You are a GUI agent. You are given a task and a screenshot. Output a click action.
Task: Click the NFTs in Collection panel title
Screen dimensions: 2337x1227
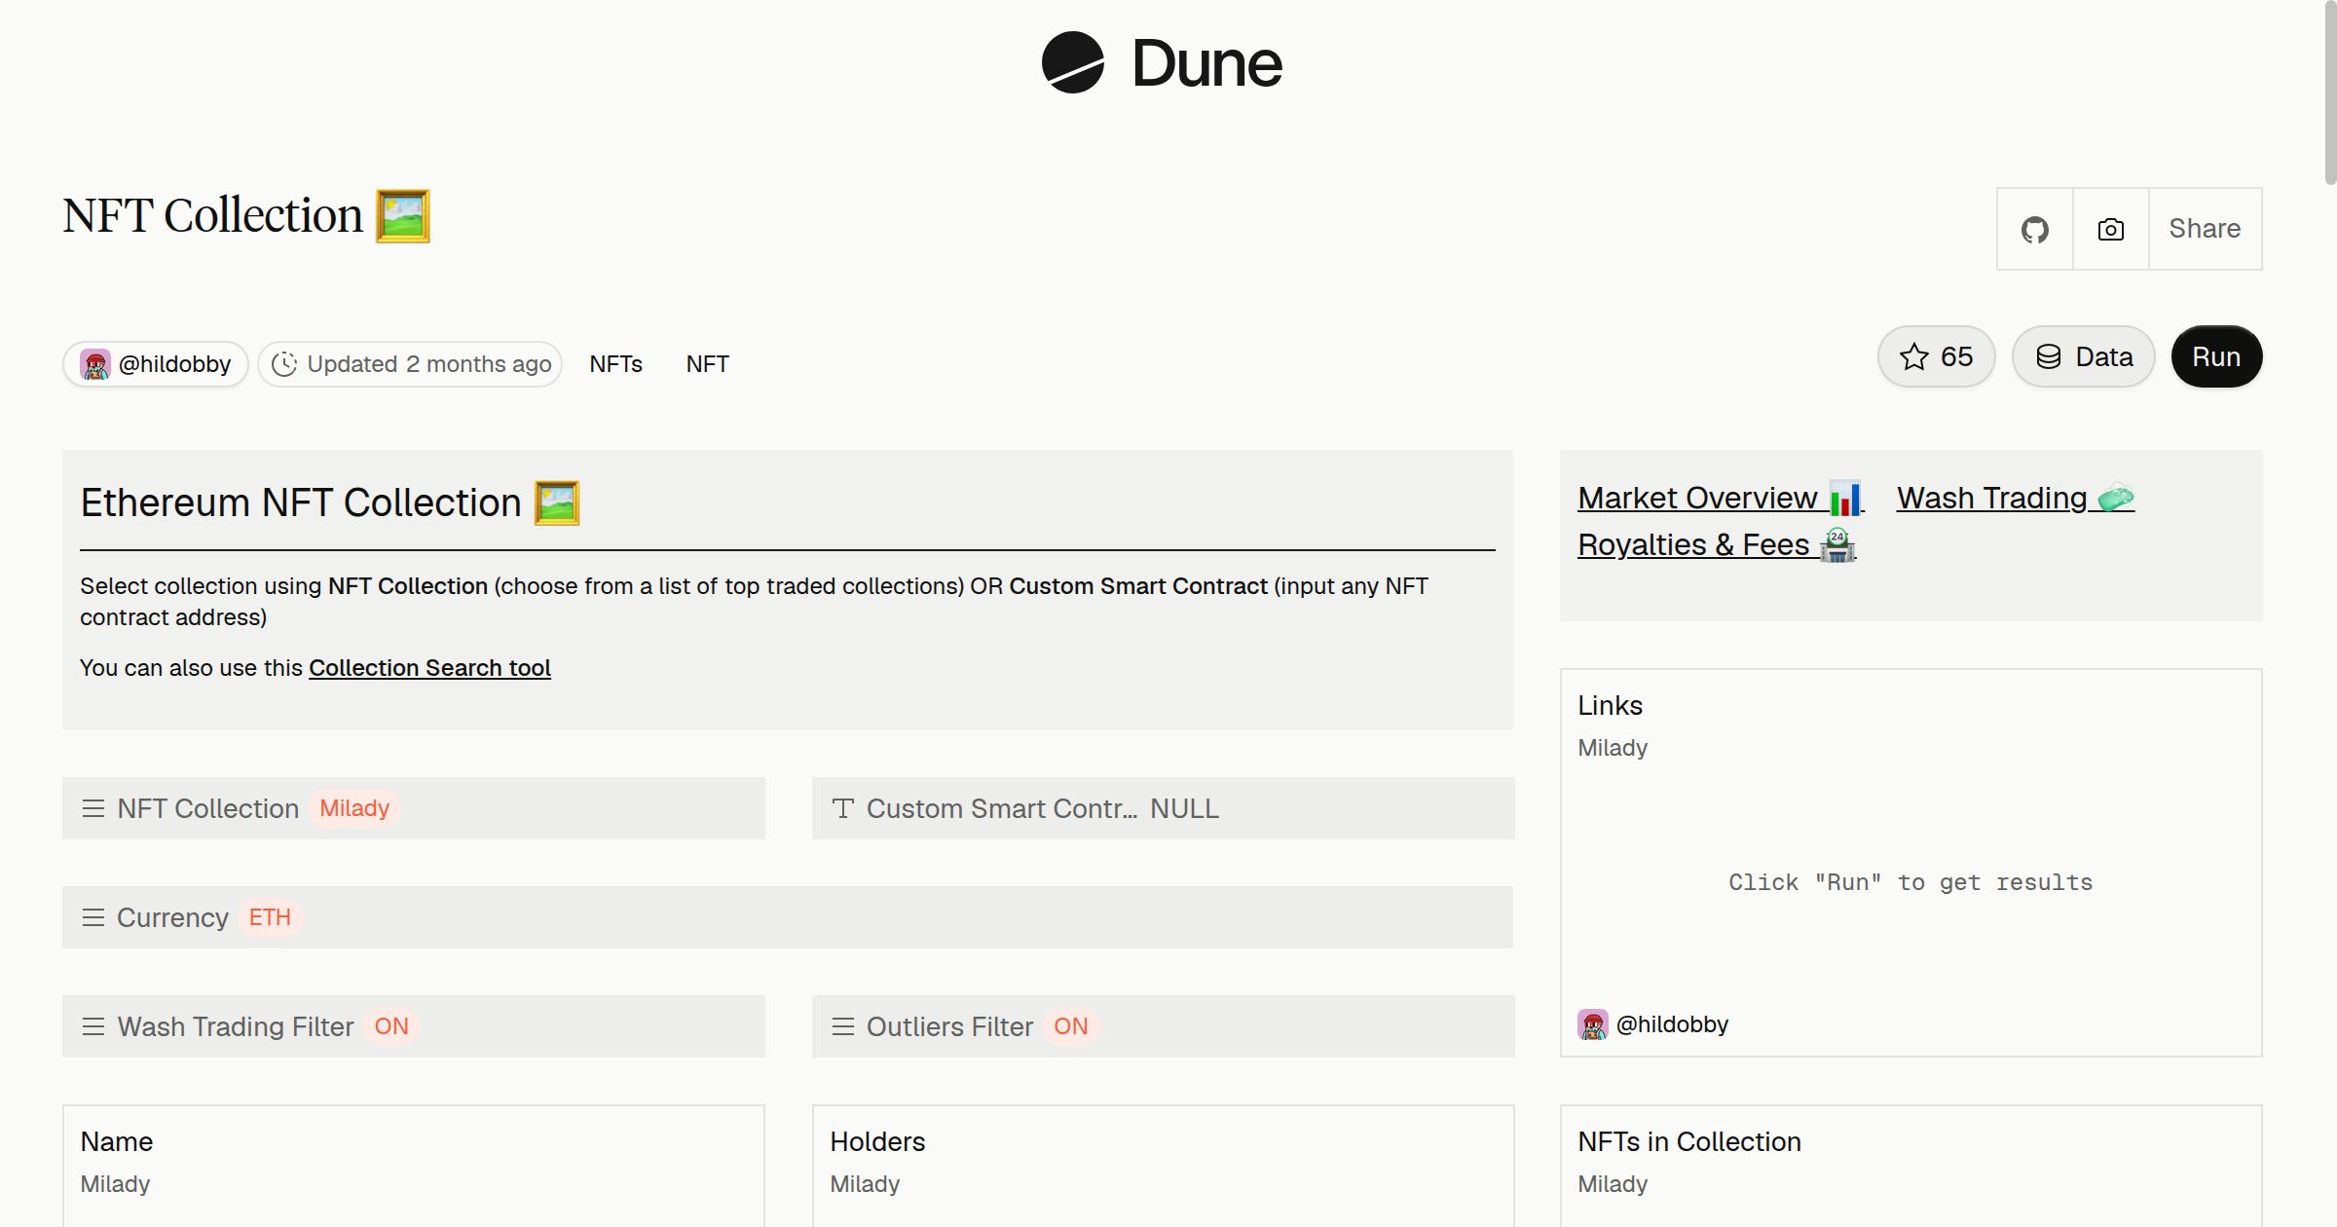1689,1141
